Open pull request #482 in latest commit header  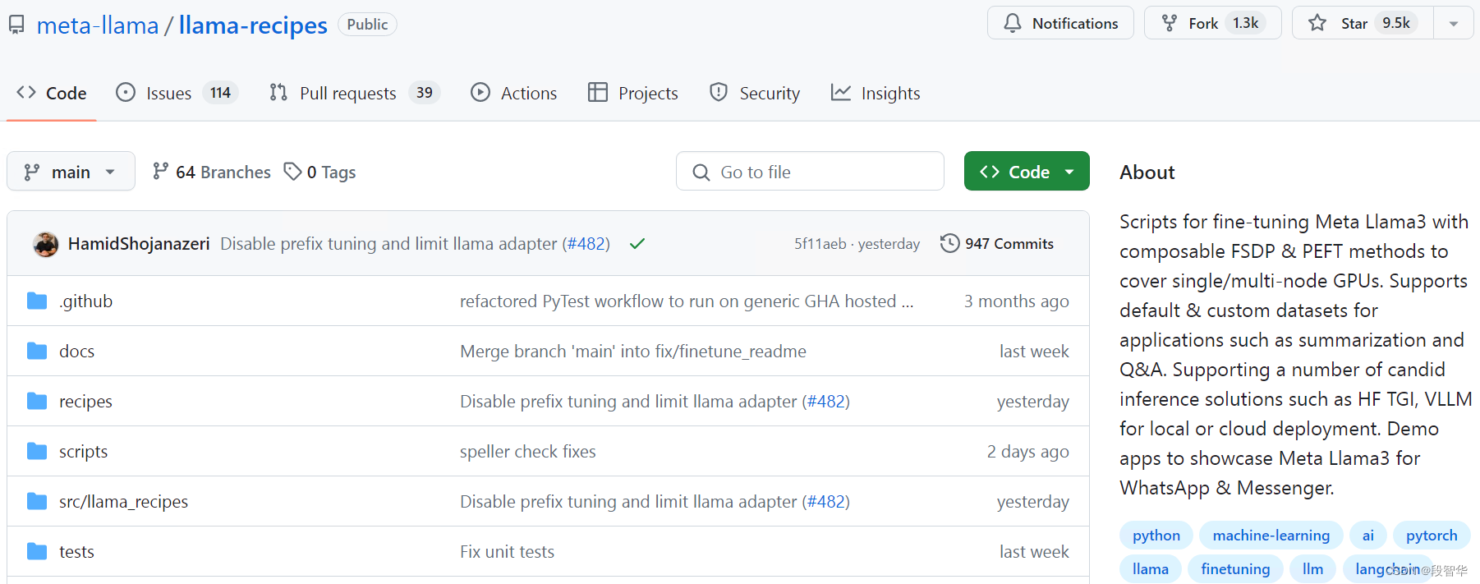pyautogui.click(x=586, y=244)
